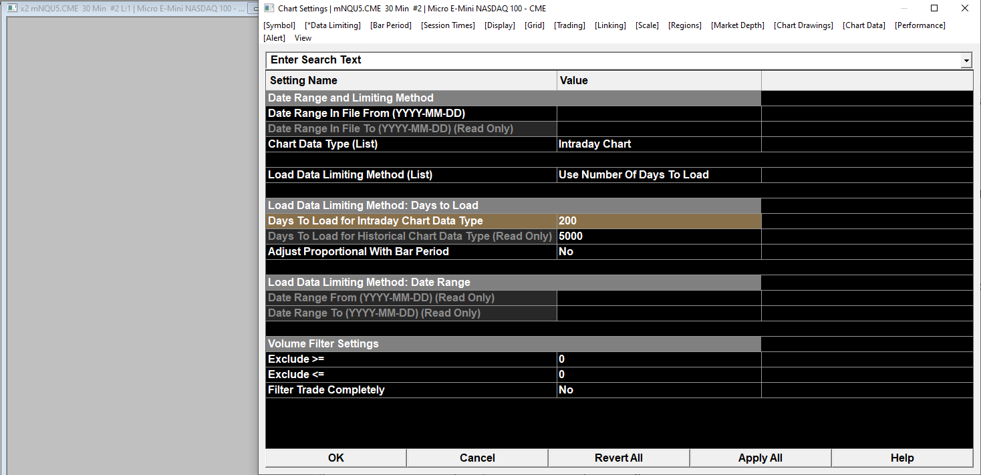Switch to the [Bar Period] section
Image resolution: width=981 pixels, height=475 pixels.
pyautogui.click(x=391, y=25)
